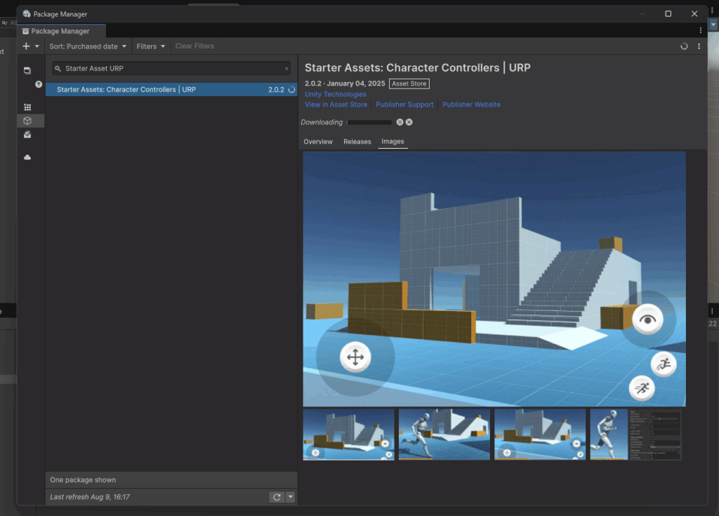This screenshot has height=516, width=719.
Task: Click the package title heading text
Action: tap(418, 68)
